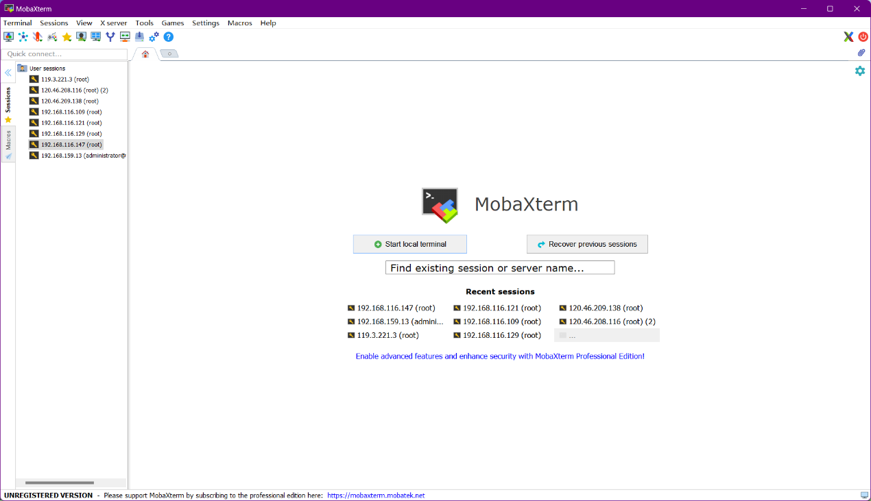
Task: Select sidebar session 120.46.208.116 (root) (2)
Action: tap(74, 90)
